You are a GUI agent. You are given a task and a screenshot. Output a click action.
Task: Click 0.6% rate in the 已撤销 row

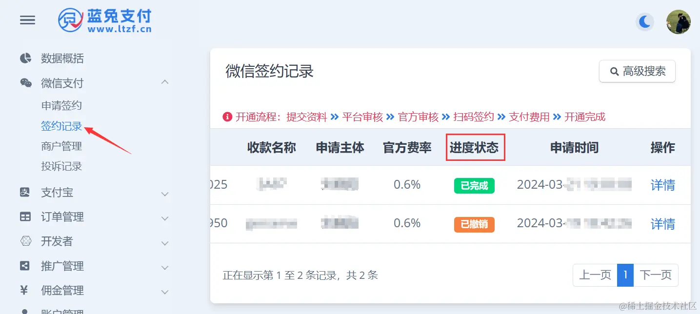pos(407,223)
